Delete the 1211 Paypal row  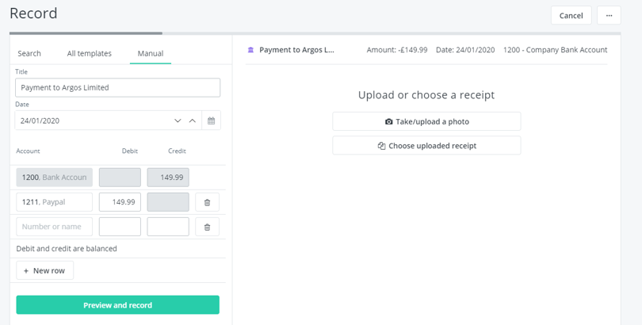(x=207, y=202)
